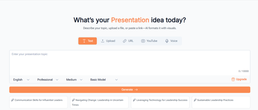Click the YouTube play icon
258x110 pixels.
coord(143,41)
